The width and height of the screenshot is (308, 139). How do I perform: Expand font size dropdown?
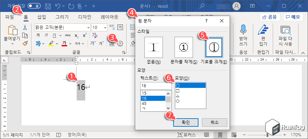point(105,27)
